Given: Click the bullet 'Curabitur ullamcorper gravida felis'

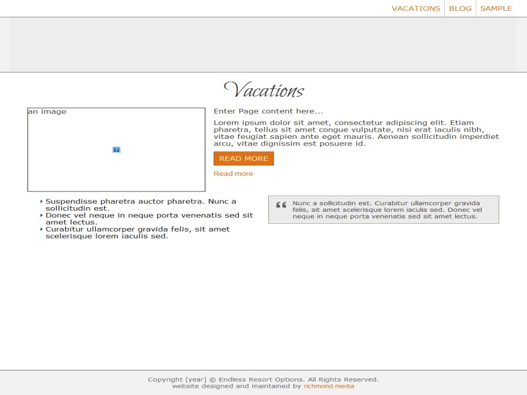Looking at the screenshot, I should (138, 232).
